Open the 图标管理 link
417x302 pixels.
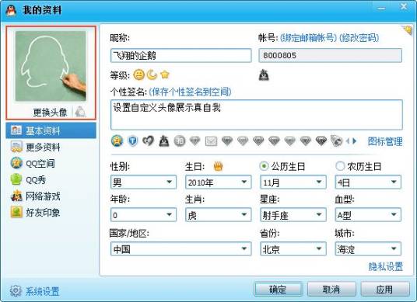[x=385, y=141]
